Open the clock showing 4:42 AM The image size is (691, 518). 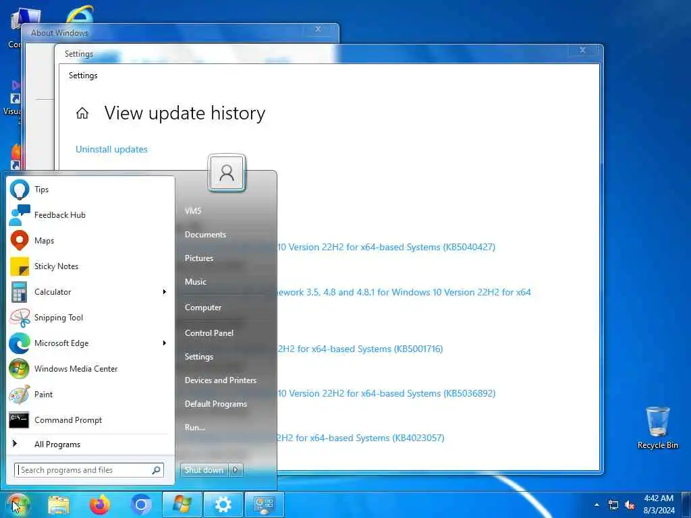pos(659,505)
